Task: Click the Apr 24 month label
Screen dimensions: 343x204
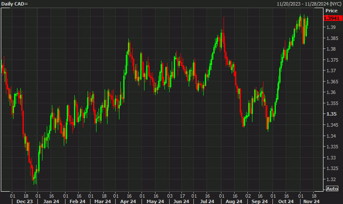Action: coord(128,201)
